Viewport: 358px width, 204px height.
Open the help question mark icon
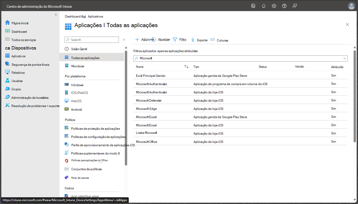click(x=284, y=6)
